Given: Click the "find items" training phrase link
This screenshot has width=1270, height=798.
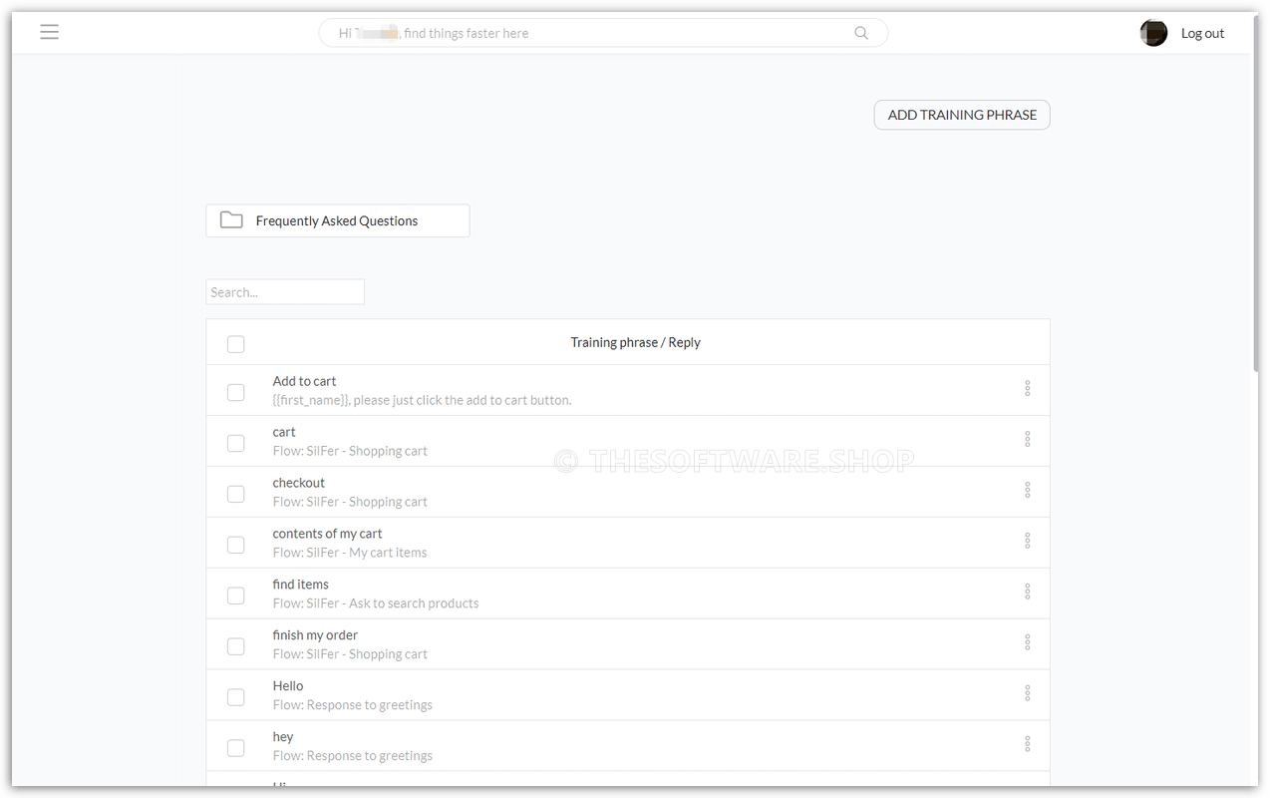Looking at the screenshot, I should pyautogui.click(x=300, y=584).
